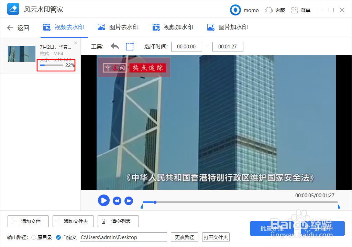Click the fast-forward playback control
The width and height of the screenshot is (352, 247).
click(129, 200)
